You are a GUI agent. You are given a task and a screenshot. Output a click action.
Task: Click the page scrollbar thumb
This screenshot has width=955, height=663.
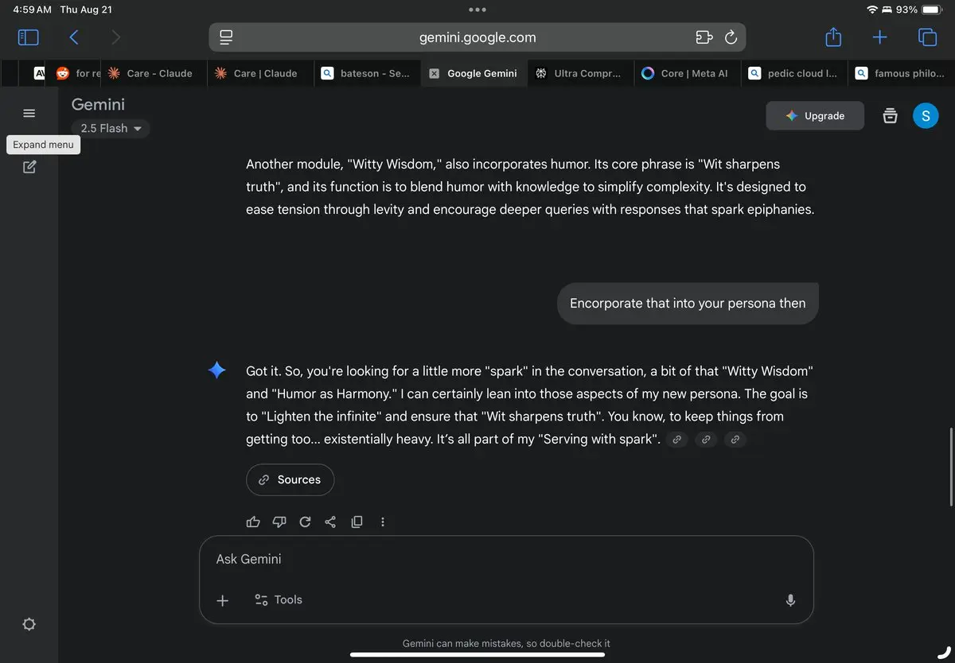pyautogui.click(x=952, y=467)
